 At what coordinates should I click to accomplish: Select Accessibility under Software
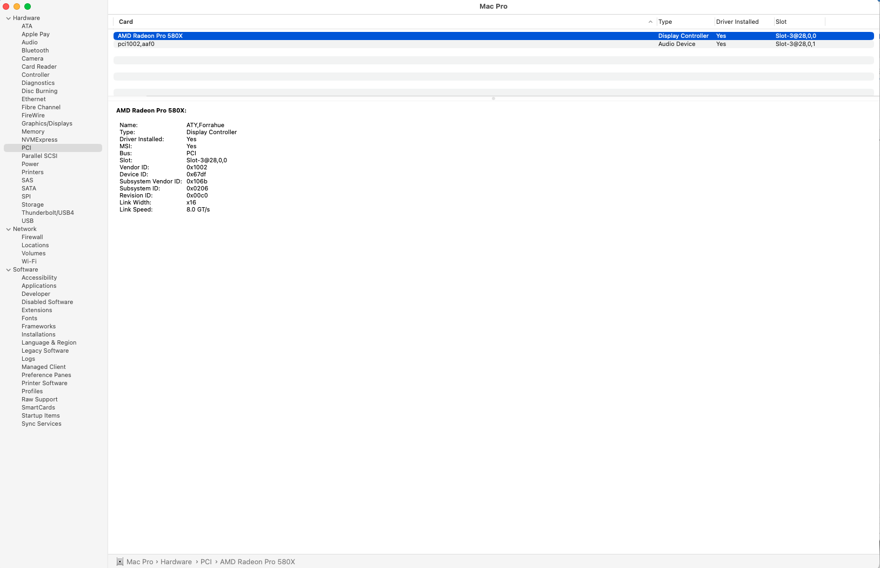(39, 278)
